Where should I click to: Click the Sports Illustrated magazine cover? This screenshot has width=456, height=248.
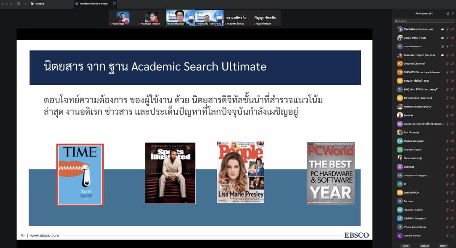170,173
